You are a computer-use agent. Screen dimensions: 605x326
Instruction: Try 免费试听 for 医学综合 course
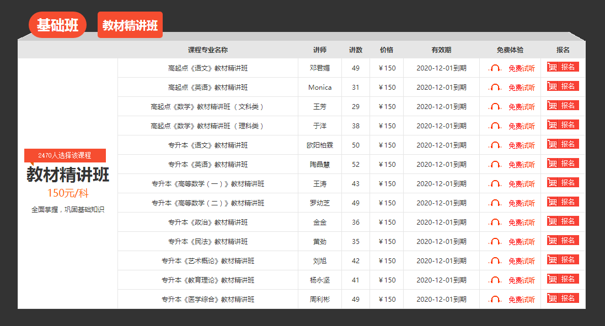(522, 300)
